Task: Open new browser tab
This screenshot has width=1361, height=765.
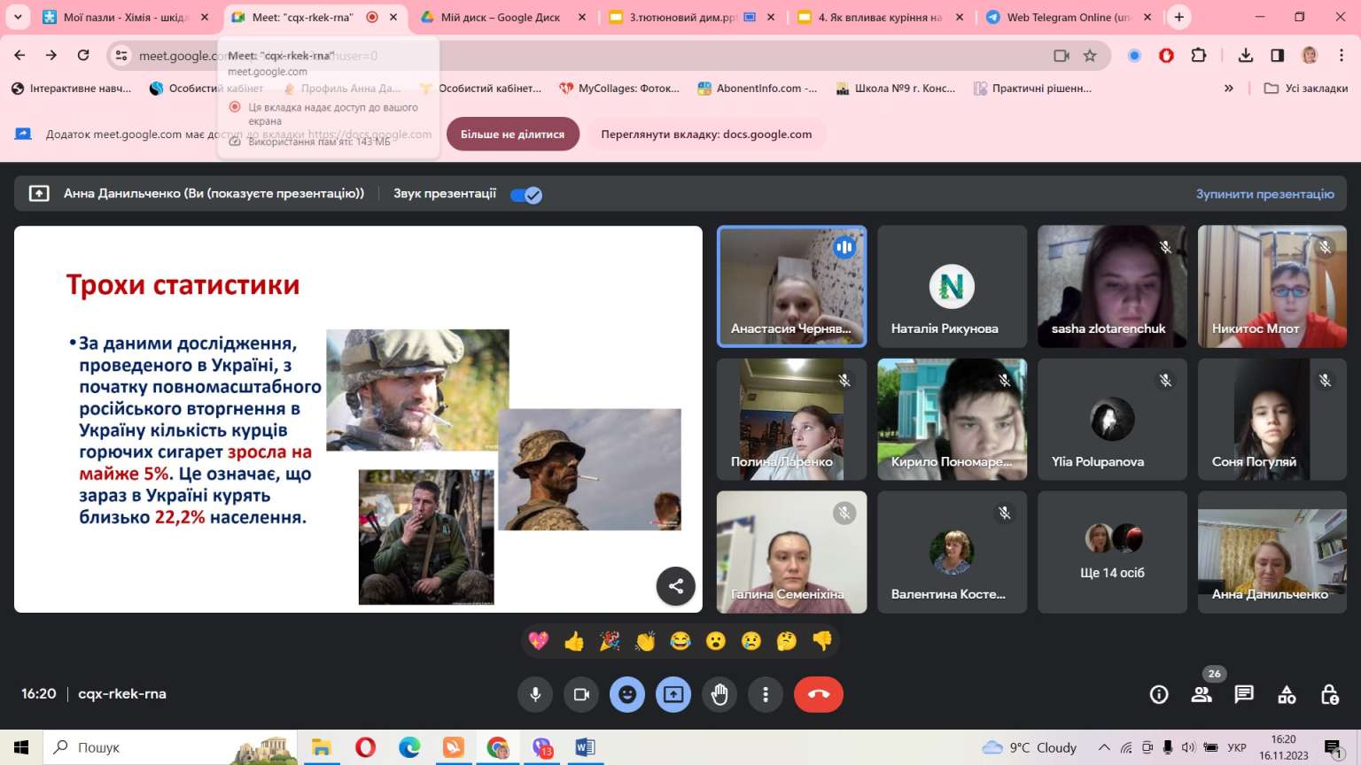Action: tap(1178, 17)
